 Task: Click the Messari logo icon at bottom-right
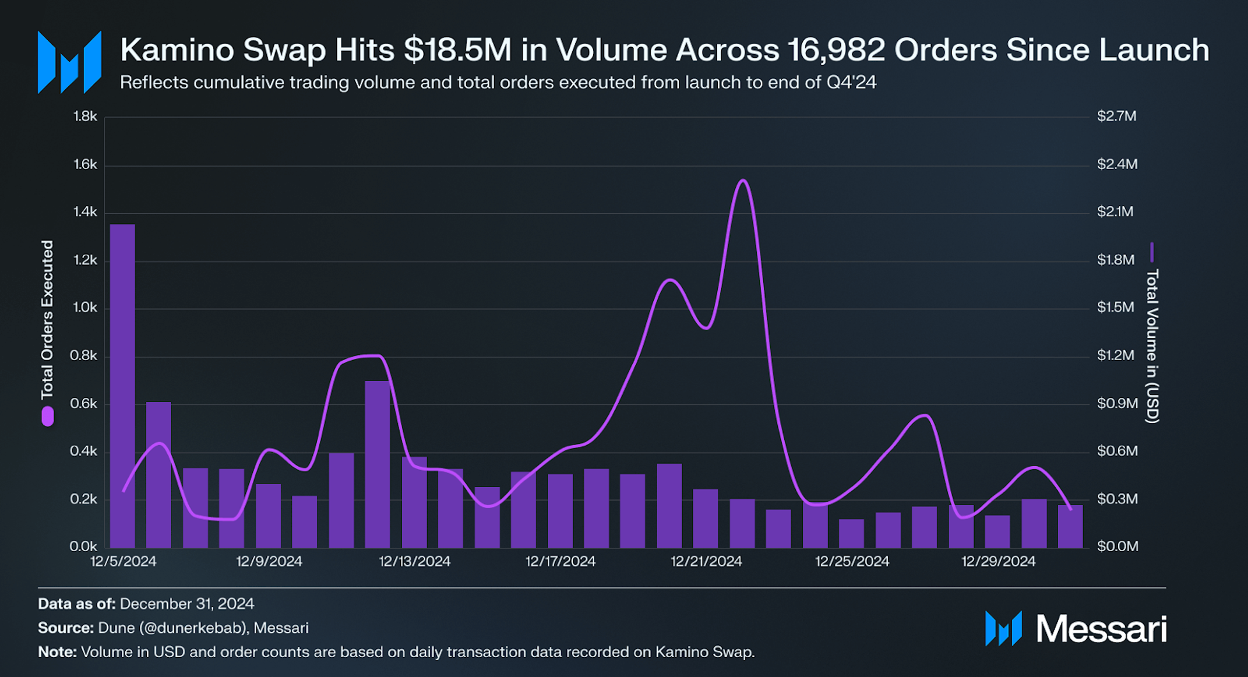pos(1003,629)
